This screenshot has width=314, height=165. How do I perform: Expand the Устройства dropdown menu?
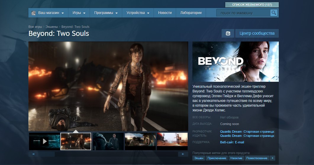(138, 13)
